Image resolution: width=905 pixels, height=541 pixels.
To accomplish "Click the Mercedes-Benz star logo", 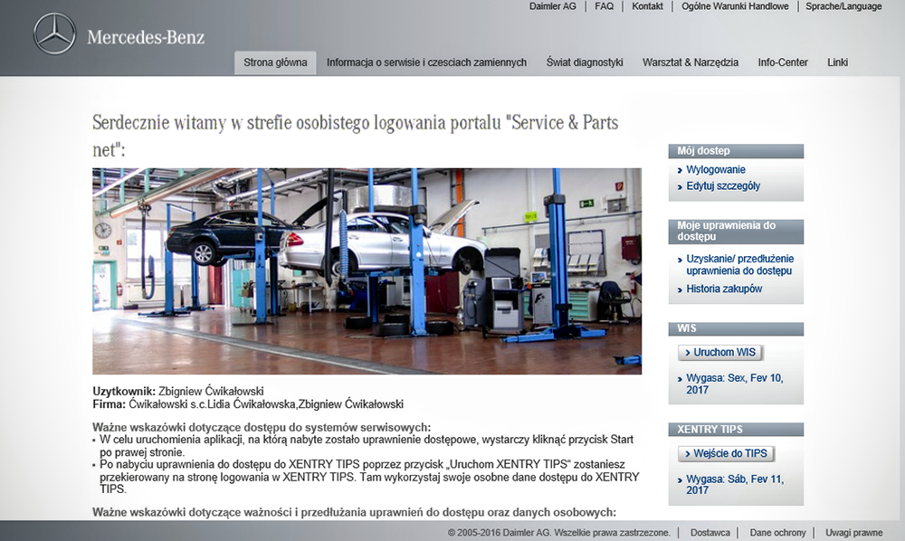I will pos(55,34).
